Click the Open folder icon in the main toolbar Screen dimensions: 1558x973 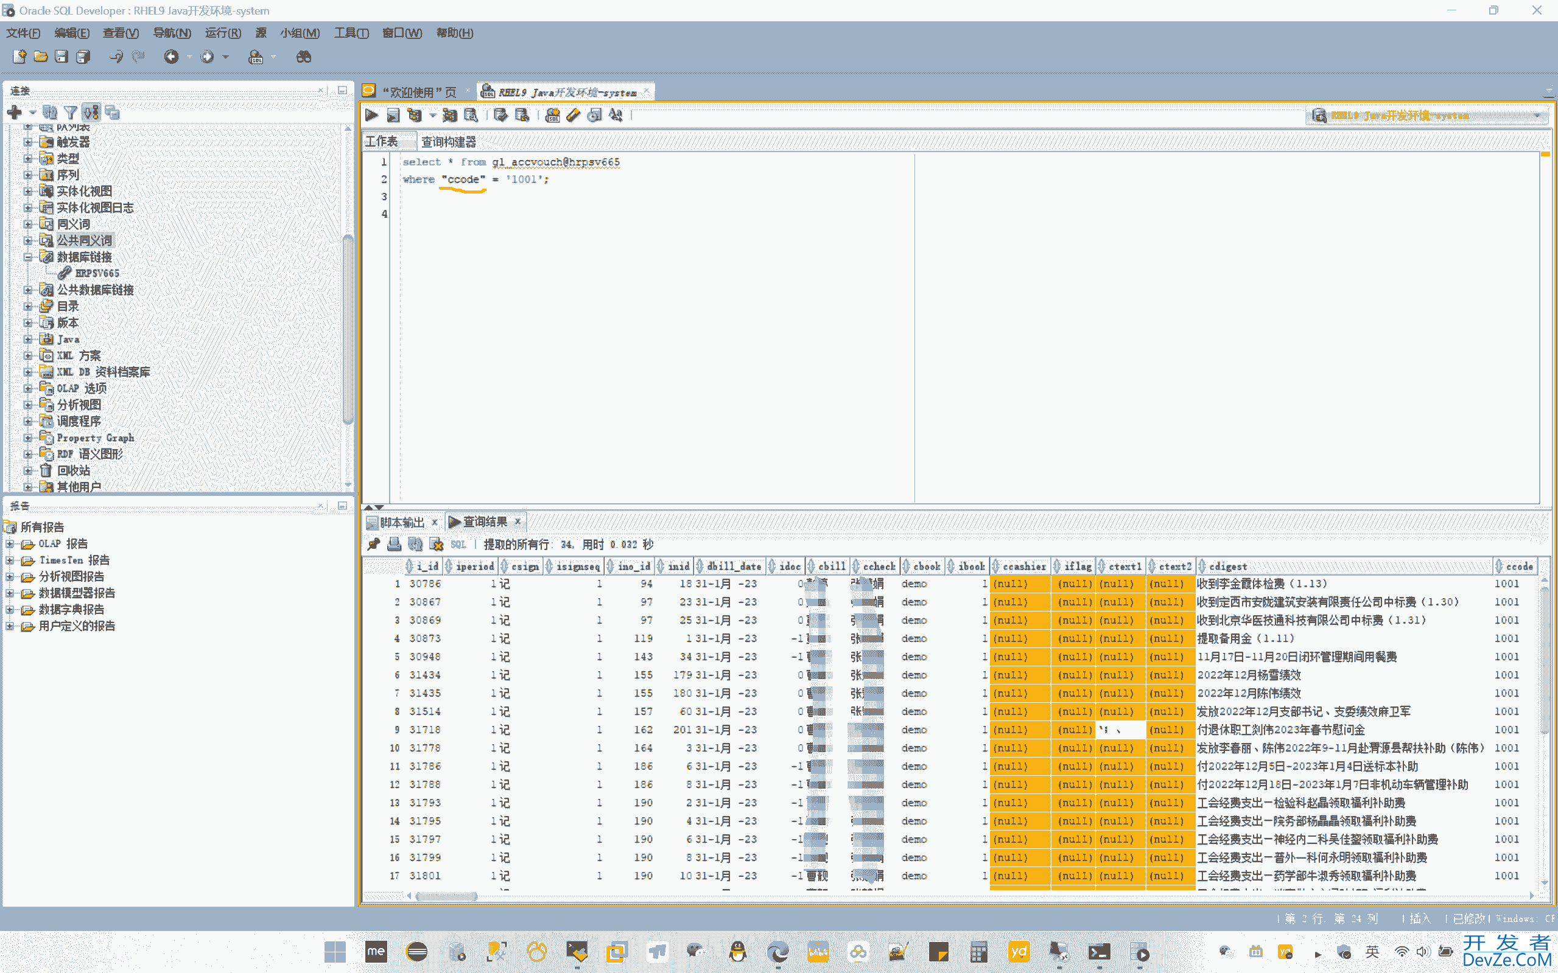pyautogui.click(x=41, y=57)
